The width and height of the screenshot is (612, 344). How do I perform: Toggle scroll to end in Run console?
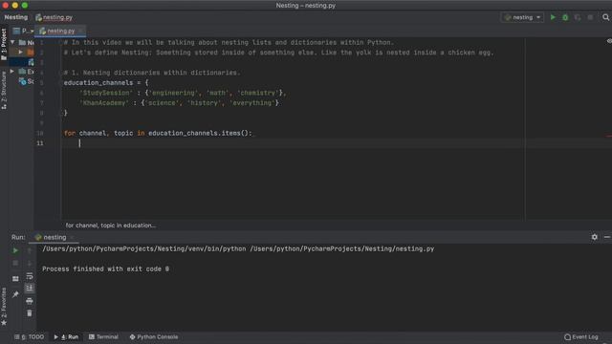pyautogui.click(x=30, y=289)
